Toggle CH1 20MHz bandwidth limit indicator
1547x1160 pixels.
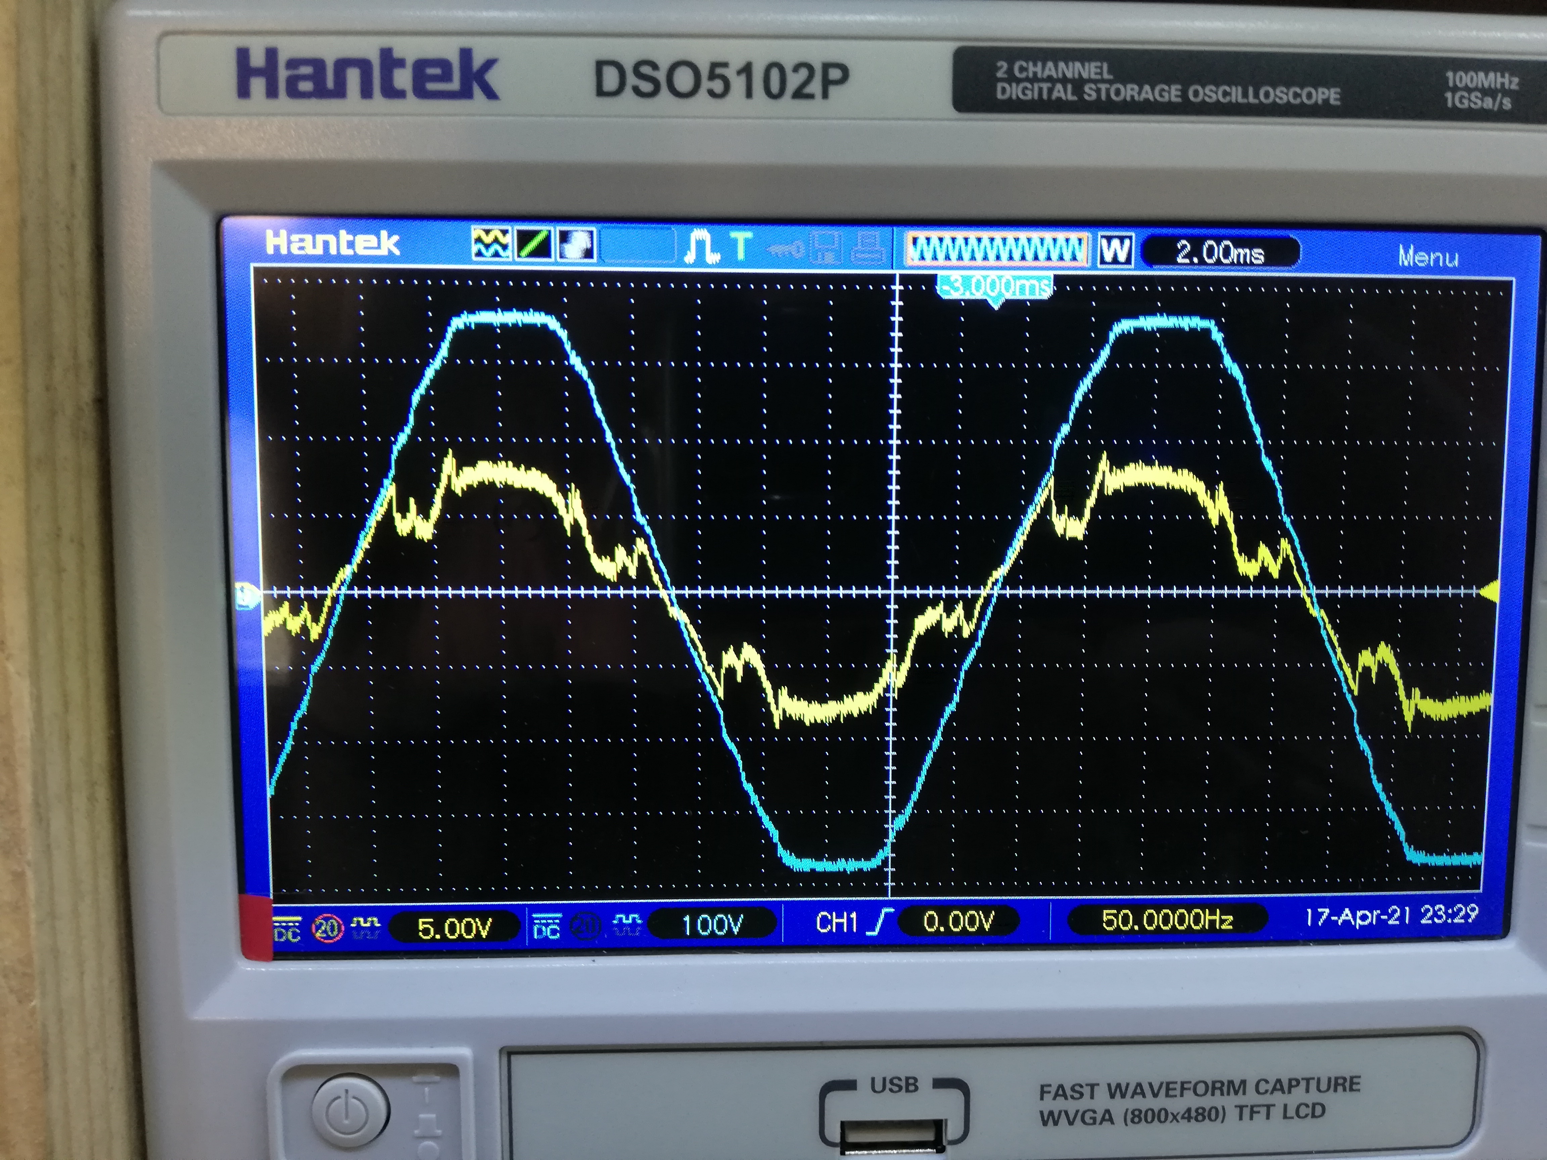click(327, 928)
